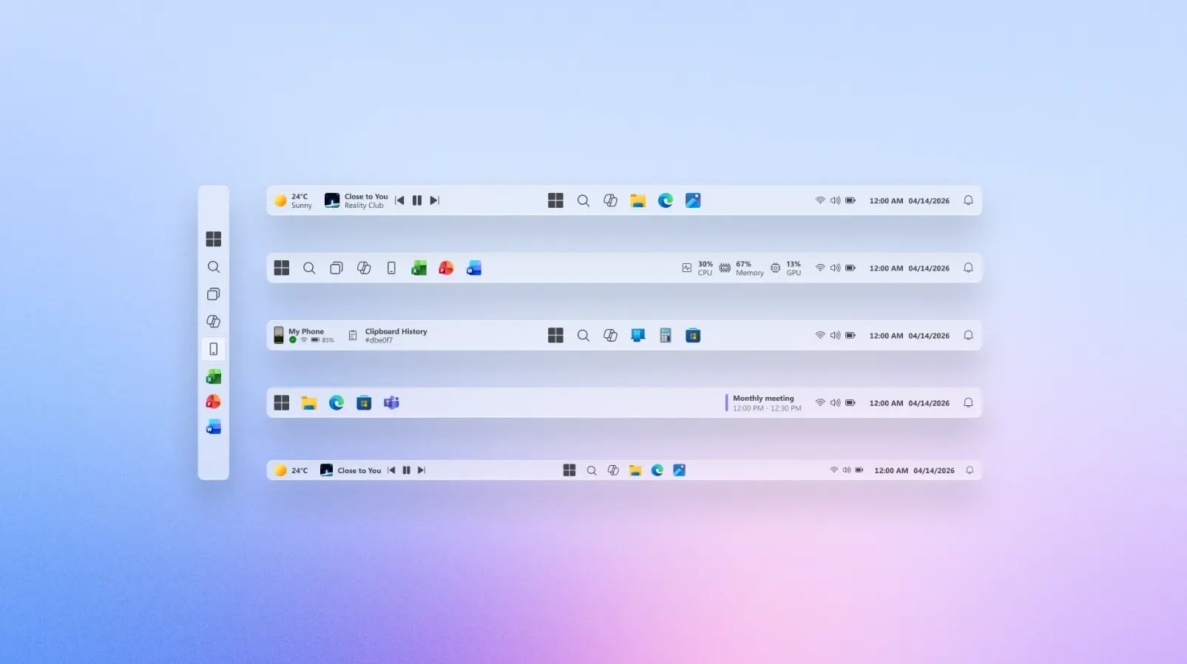Open Microsoft Store in the My Phone taskbar
The height and width of the screenshot is (664, 1187).
[693, 335]
